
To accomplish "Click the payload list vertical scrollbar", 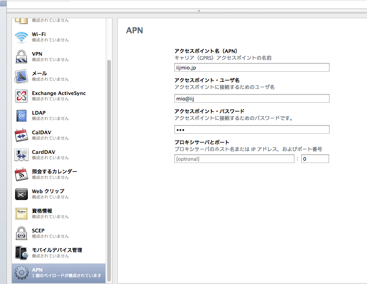I will click(109, 160).
